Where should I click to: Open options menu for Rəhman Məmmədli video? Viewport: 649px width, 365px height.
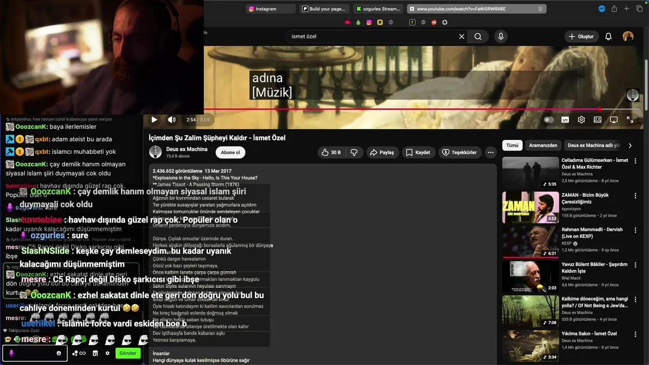pos(635,230)
